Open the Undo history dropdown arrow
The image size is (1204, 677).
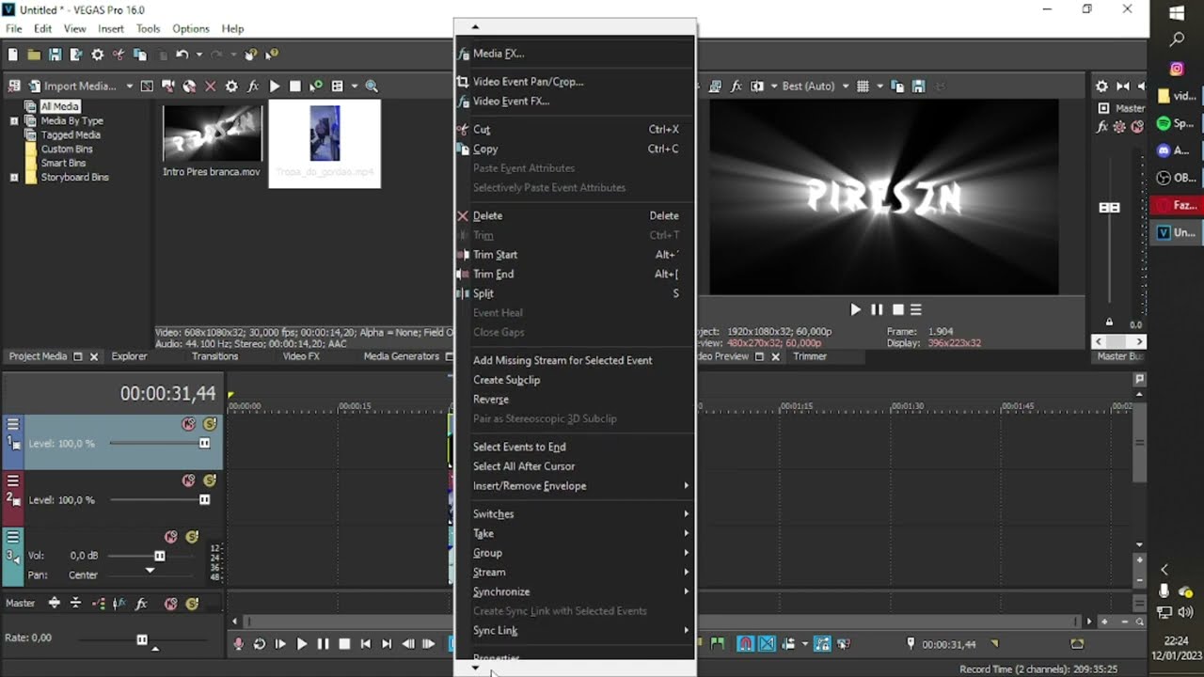(x=198, y=55)
